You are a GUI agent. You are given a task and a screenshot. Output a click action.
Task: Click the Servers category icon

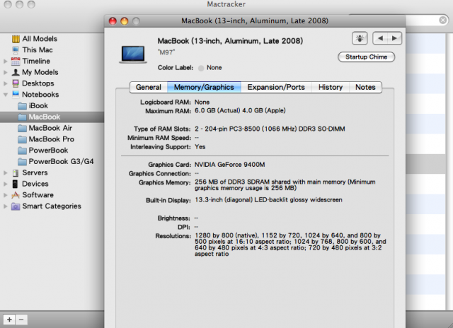pyautogui.click(x=16, y=172)
